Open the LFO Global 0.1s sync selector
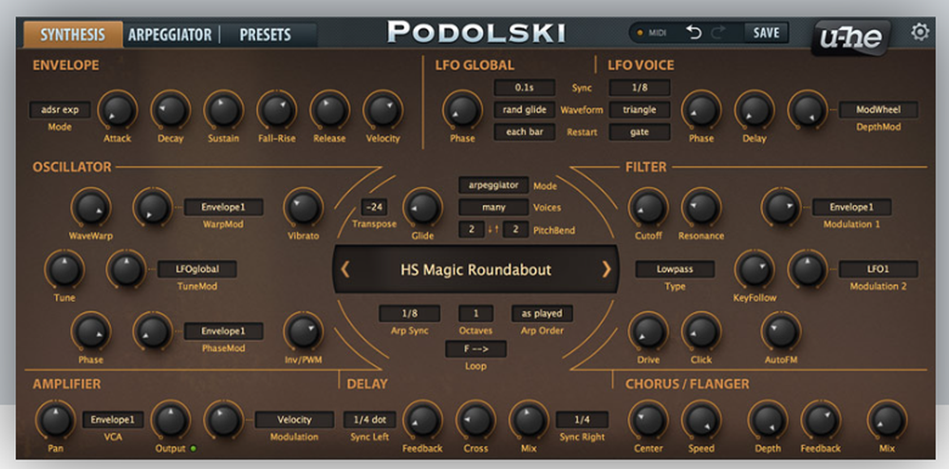The image size is (949, 469). click(524, 87)
